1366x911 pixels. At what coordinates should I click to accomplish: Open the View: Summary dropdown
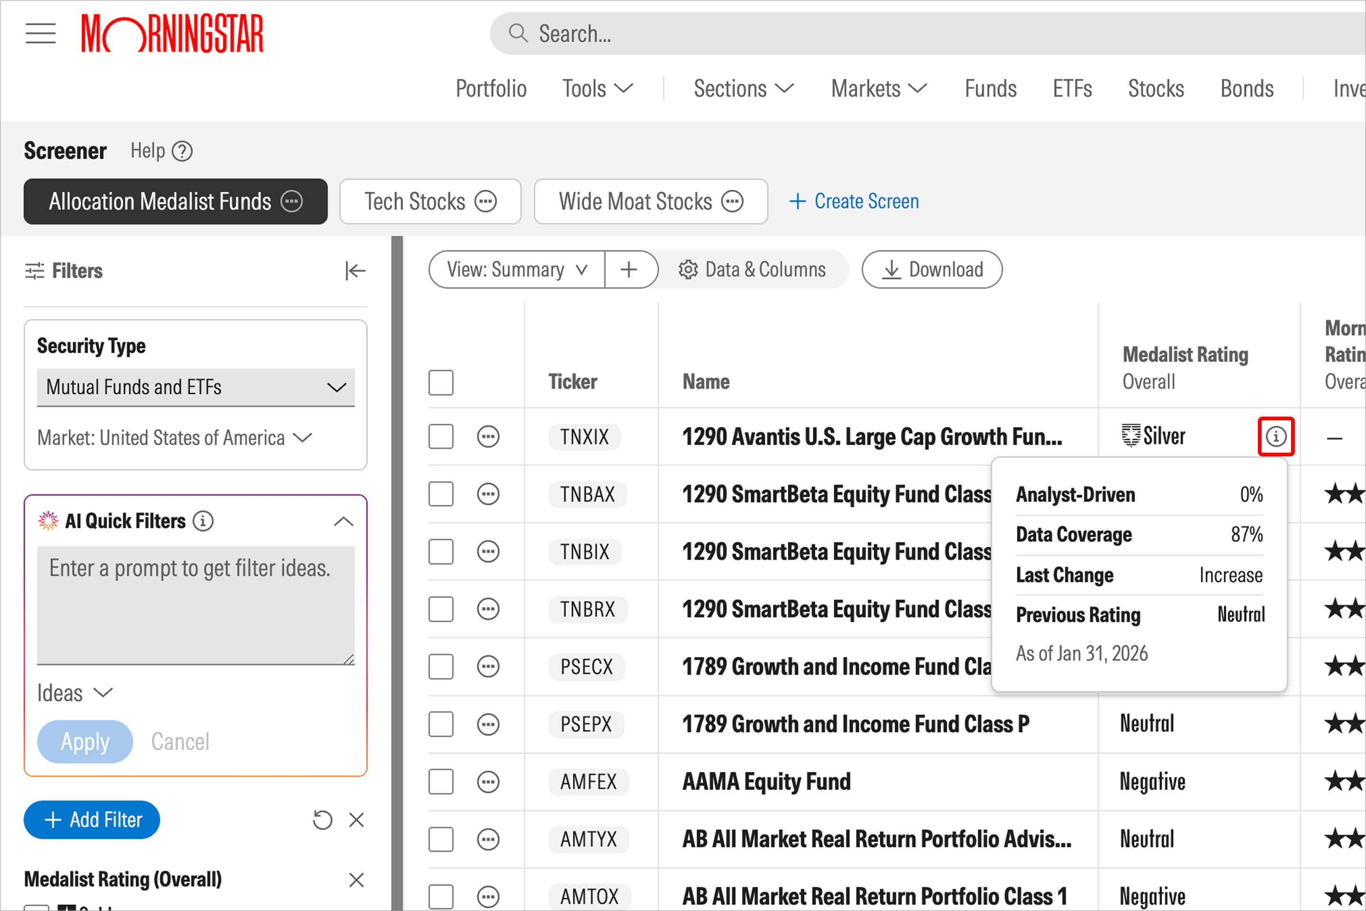click(x=517, y=270)
